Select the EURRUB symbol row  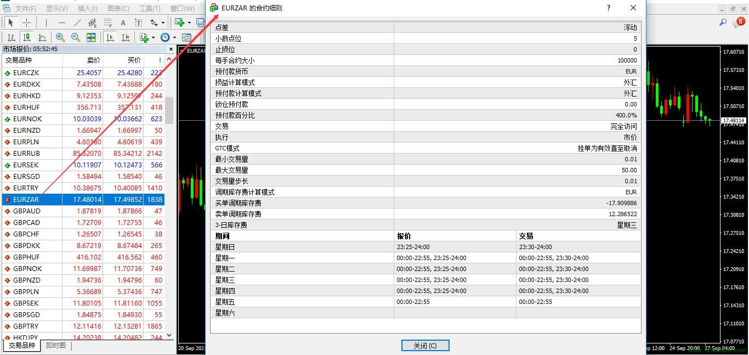83,153
